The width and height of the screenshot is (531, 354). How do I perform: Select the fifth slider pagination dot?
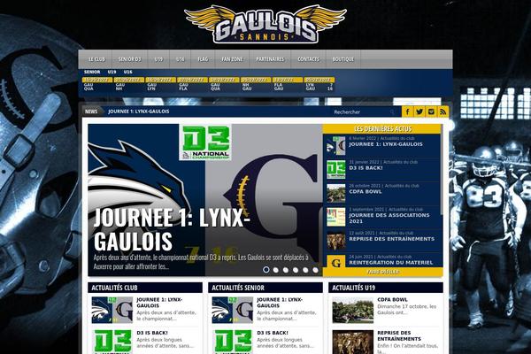tap(305, 270)
